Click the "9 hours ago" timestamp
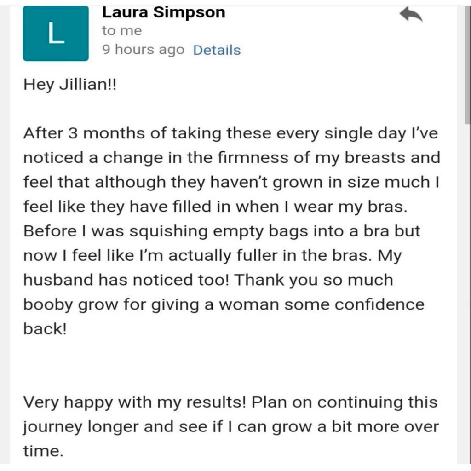 click(x=143, y=50)
